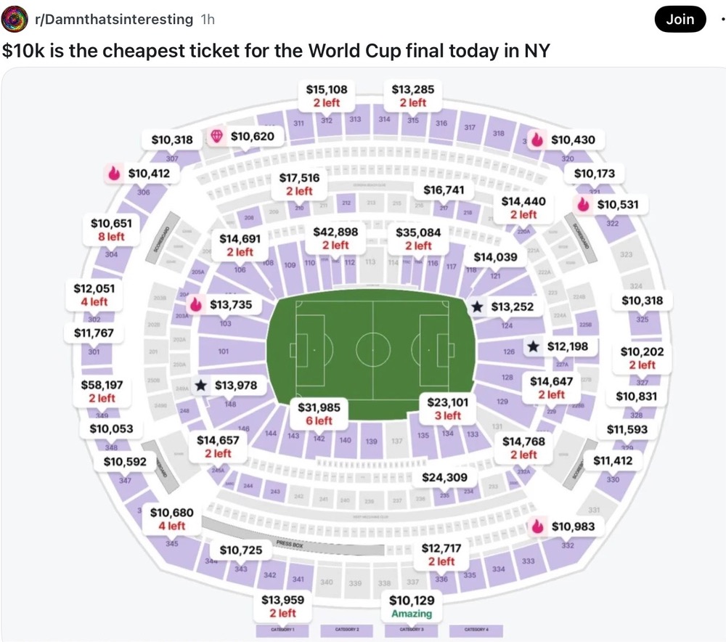Select the Category 1 legend swatch
Screen dimensions: 726x642
[x=283, y=630]
